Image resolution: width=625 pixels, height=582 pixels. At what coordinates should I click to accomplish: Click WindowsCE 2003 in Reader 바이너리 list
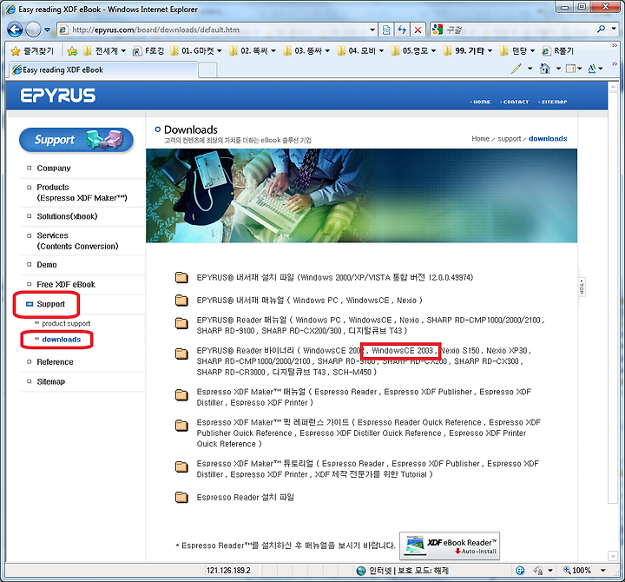coord(402,351)
